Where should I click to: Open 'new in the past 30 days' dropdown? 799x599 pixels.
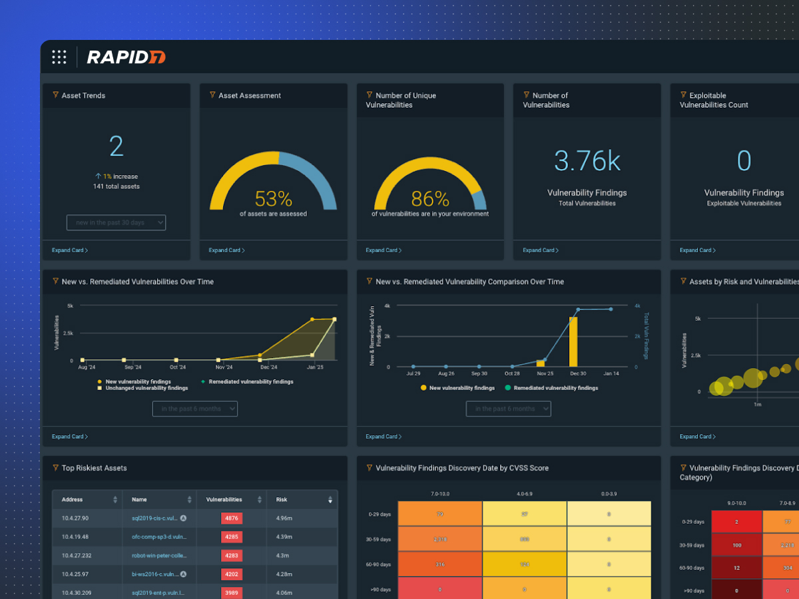(116, 222)
